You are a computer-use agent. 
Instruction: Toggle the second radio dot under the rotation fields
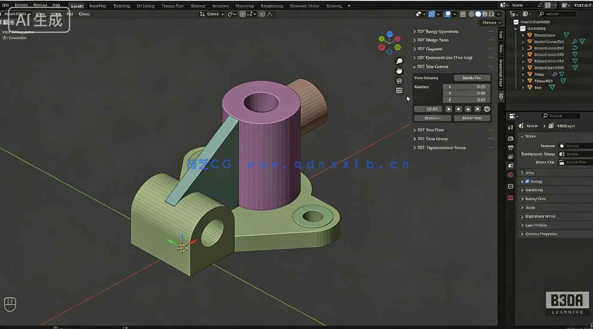pyautogui.click(x=458, y=109)
